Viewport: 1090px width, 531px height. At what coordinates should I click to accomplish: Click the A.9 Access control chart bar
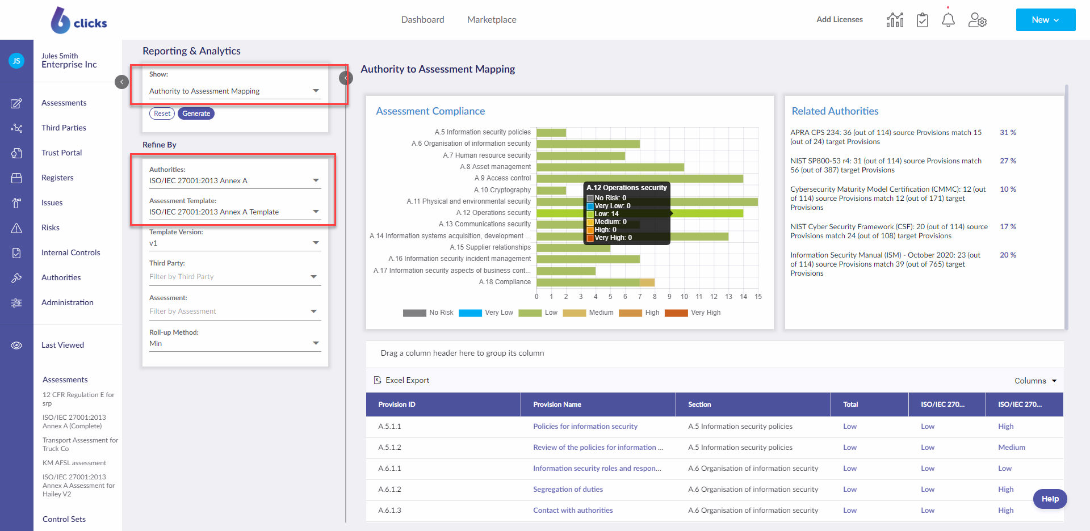tap(640, 179)
